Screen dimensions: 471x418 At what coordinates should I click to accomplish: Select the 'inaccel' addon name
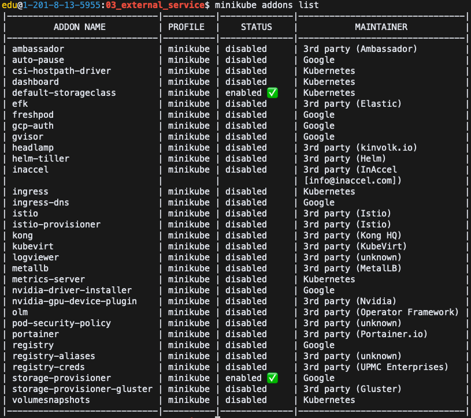click(30, 170)
